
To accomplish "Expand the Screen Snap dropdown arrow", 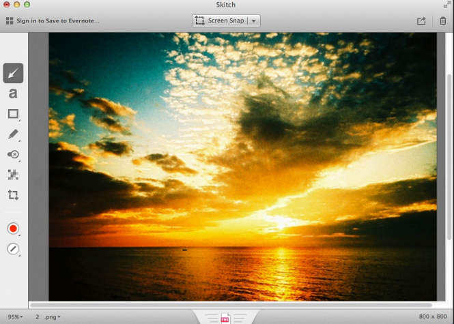I will click(x=253, y=21).
